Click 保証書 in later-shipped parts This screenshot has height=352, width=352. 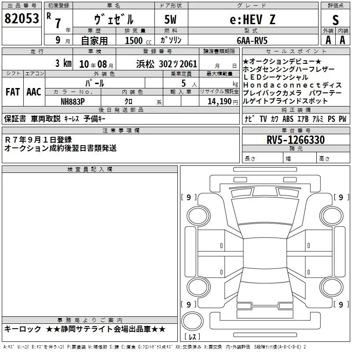(15, 119)
